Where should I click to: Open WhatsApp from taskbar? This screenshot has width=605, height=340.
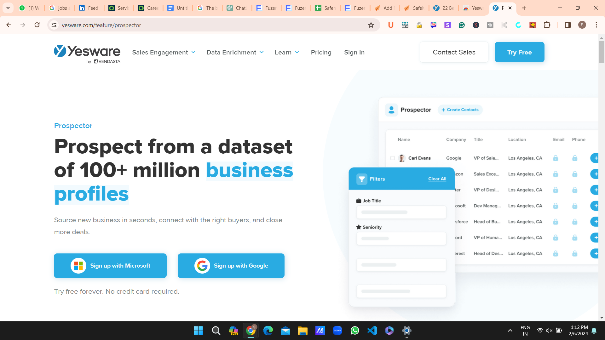click(x=355, y=331)
